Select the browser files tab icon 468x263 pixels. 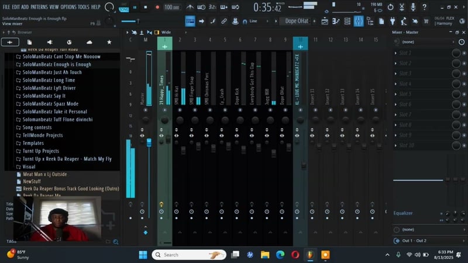(30, 42)
